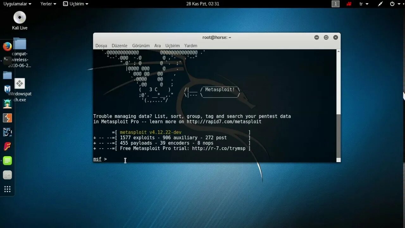Click the terminal vertical scrollbar thumb
This screenshot has width=405, height=228.
click(339, 136)
